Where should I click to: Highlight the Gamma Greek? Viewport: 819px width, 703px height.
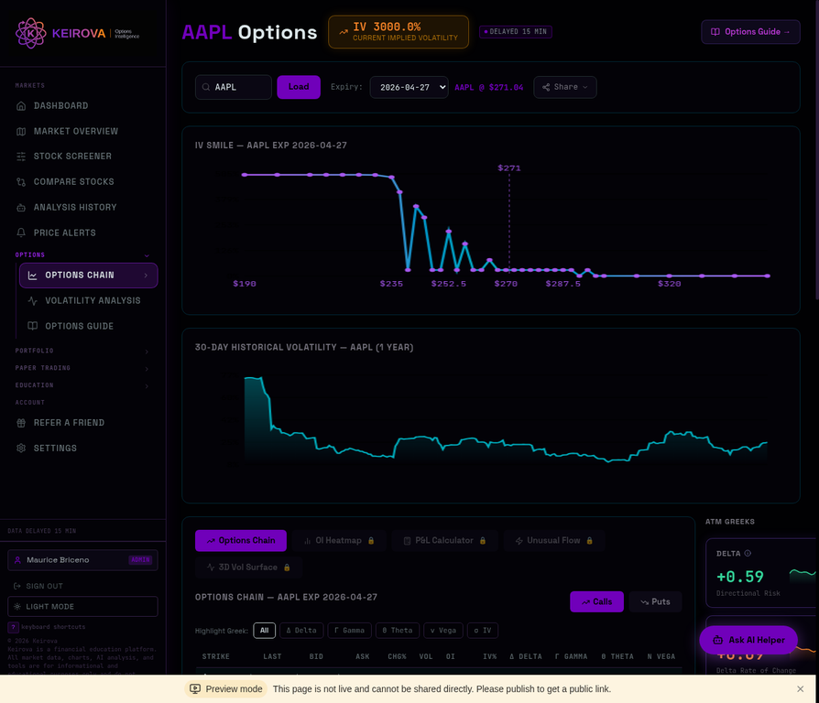[349, 631]
